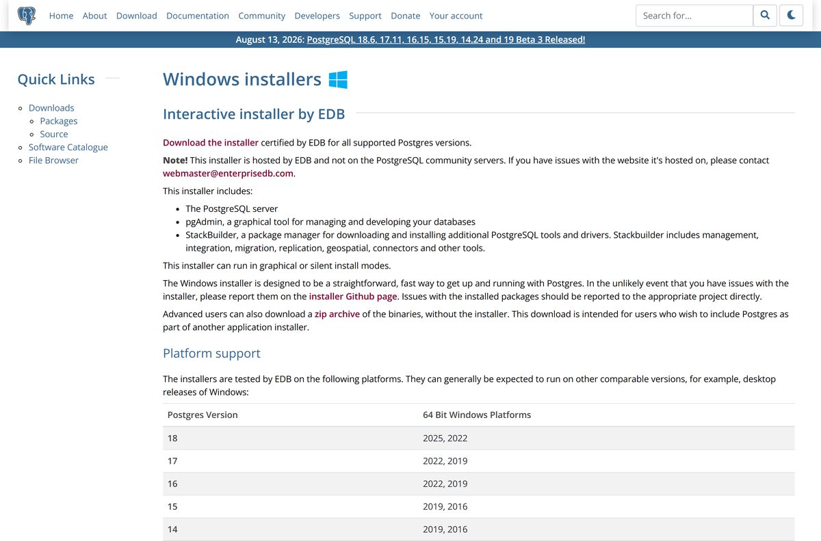Click platforms cell in version 15 row

tap(607, 506)
